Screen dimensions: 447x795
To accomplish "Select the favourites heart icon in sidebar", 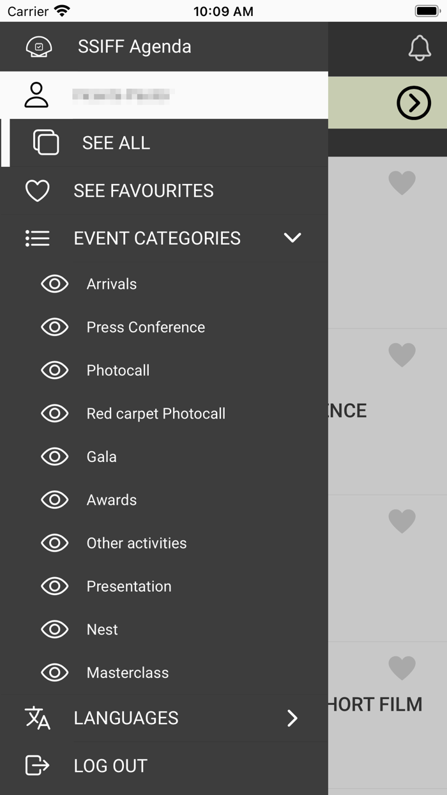I will 38,190.
